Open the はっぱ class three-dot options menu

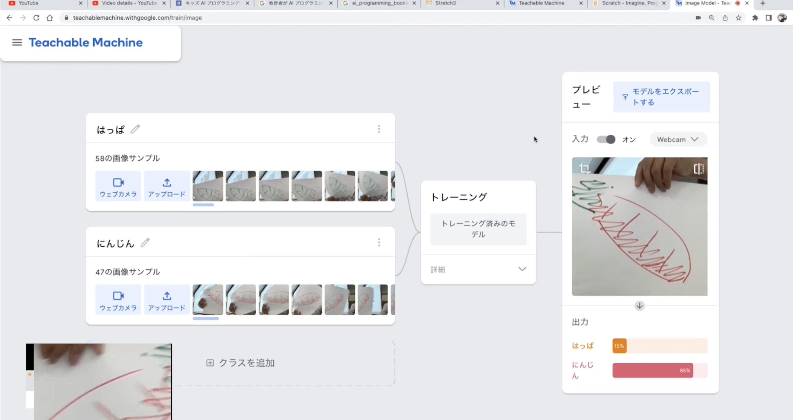(x=379, y=129)
